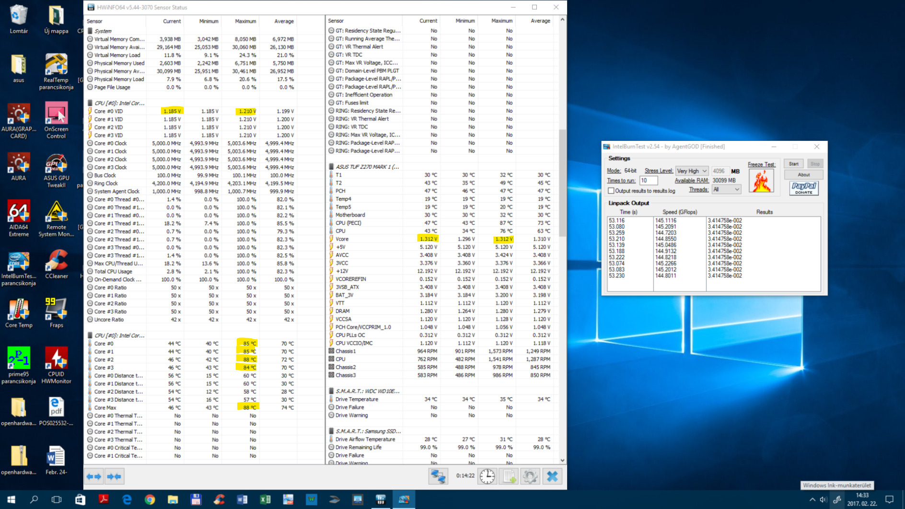Select the Chassis1 fan row

(441, 351)
